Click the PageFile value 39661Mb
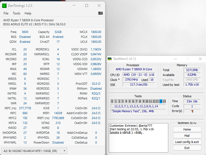206x155 pixels. (192, 80)
